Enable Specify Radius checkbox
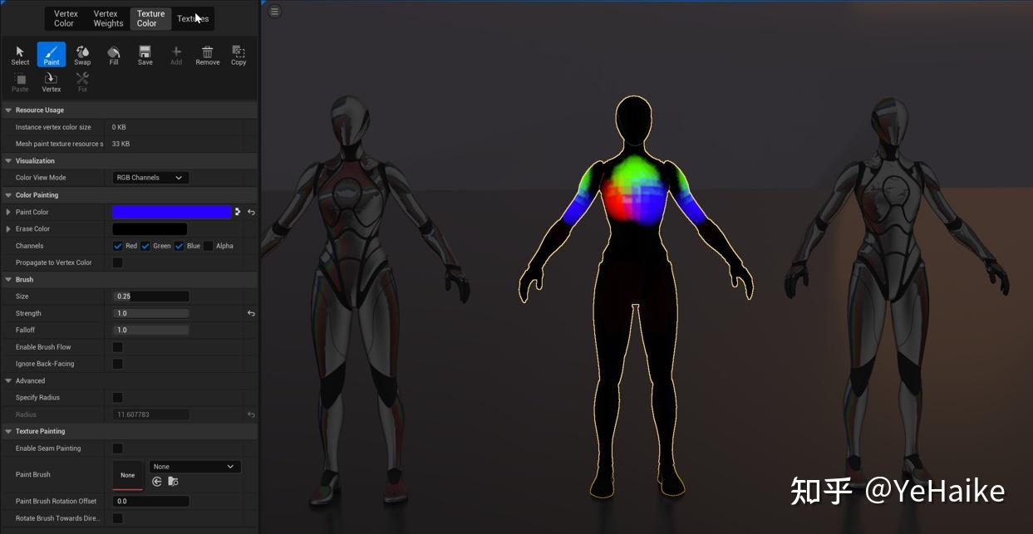Viewport: 1033px width, 534px height. pyautogui.click(x=118, y=398)
